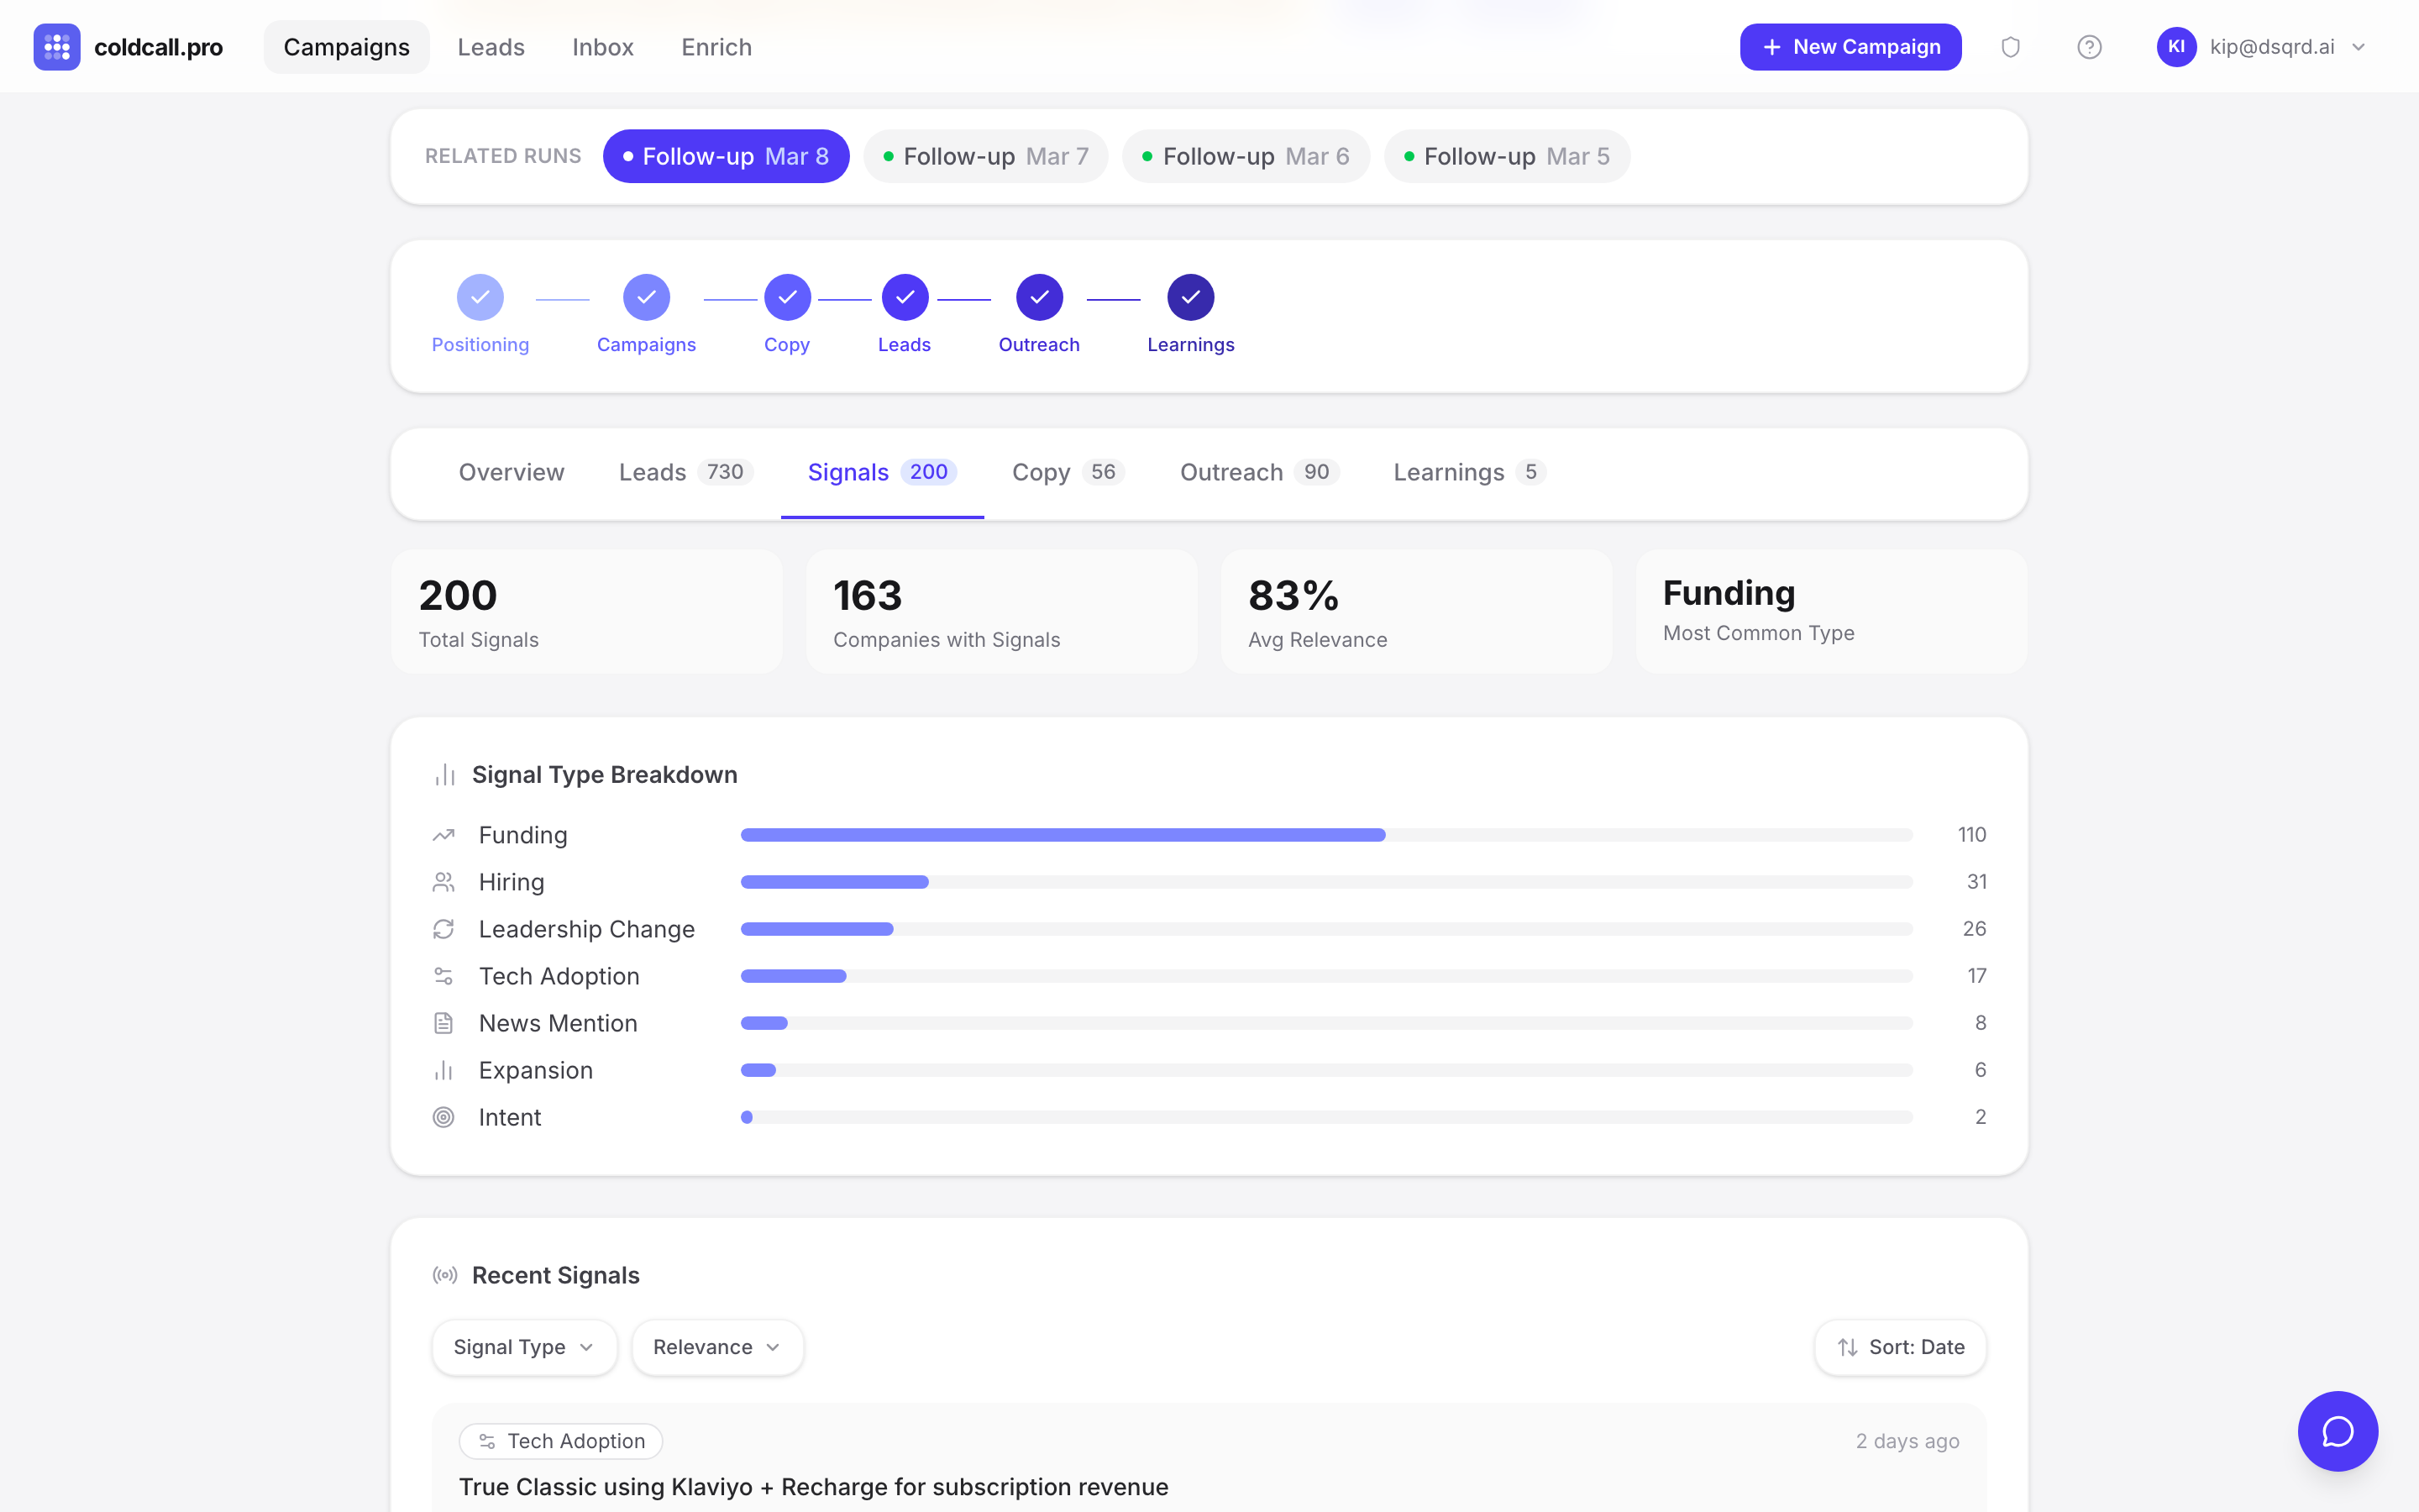2419x1512 pixels.
Task: Create a New Campaign
Action: click(x=1850, y=47)
